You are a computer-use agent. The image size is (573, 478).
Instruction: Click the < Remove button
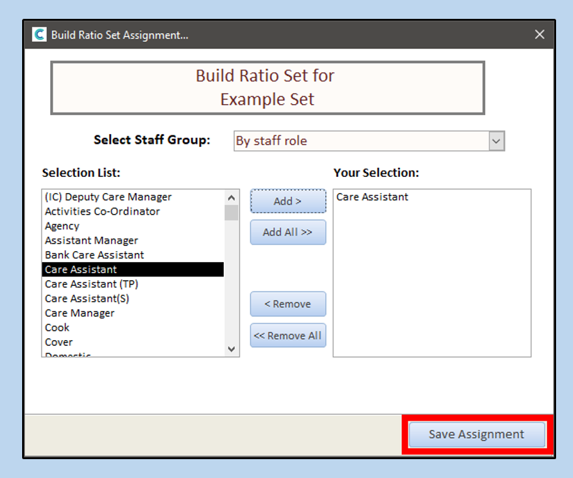[x=287, y=304]
